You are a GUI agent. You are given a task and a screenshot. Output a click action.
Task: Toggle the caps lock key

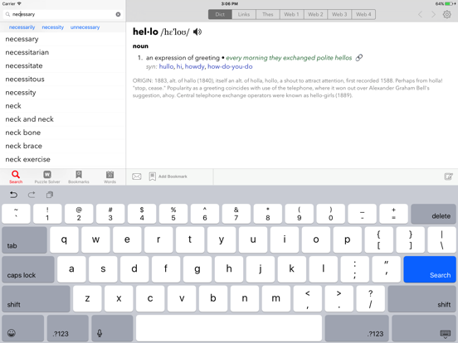click(x=28, y=269)
